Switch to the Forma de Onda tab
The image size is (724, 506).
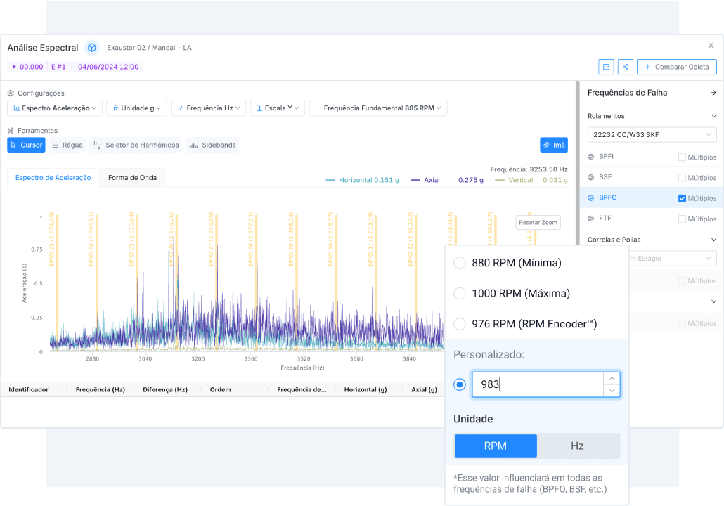[132, 178]
